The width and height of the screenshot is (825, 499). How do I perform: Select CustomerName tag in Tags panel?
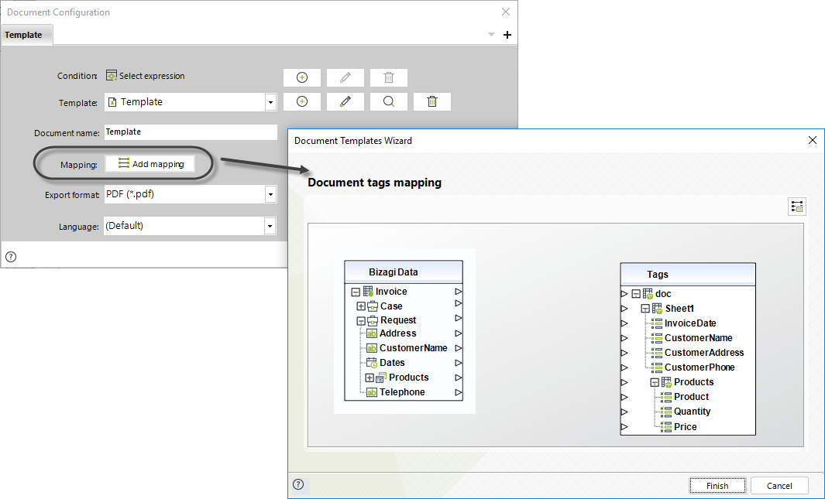698,338
